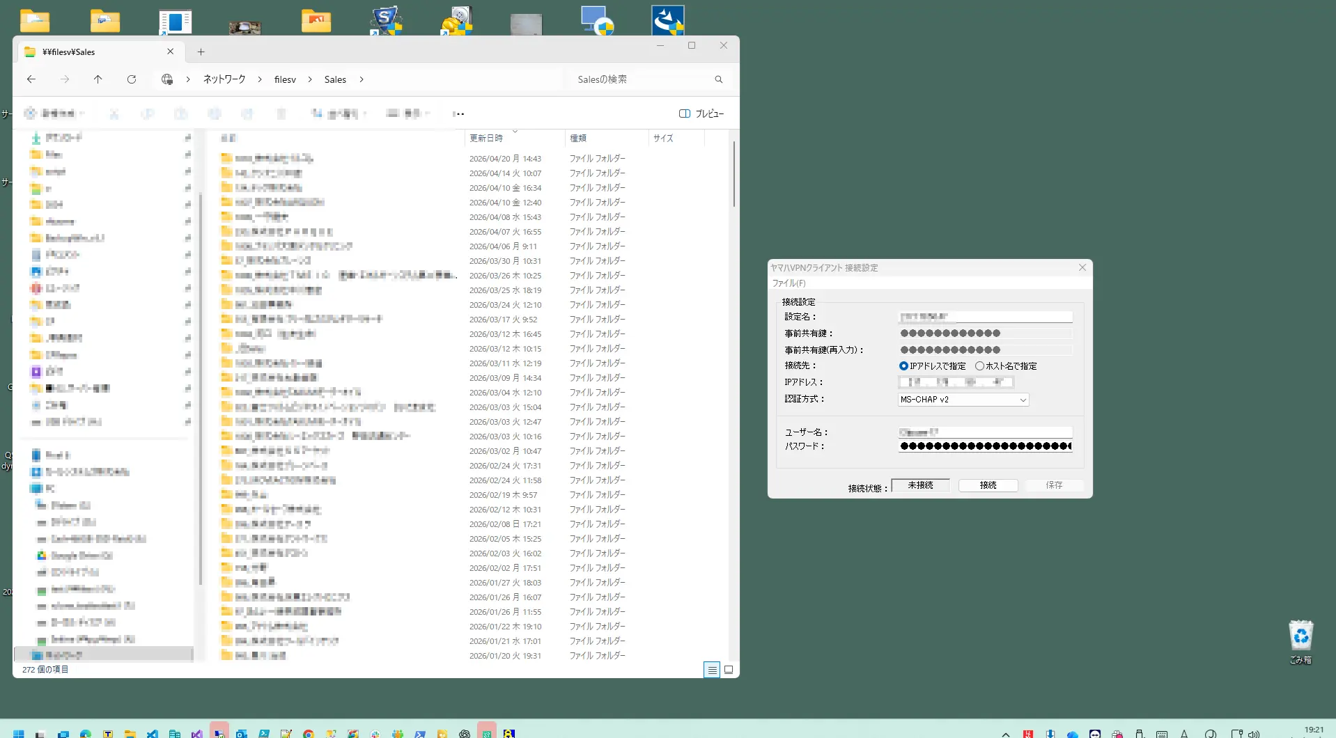
Task: Refresh the Sales folder view
Action: [x=132, y=79]
